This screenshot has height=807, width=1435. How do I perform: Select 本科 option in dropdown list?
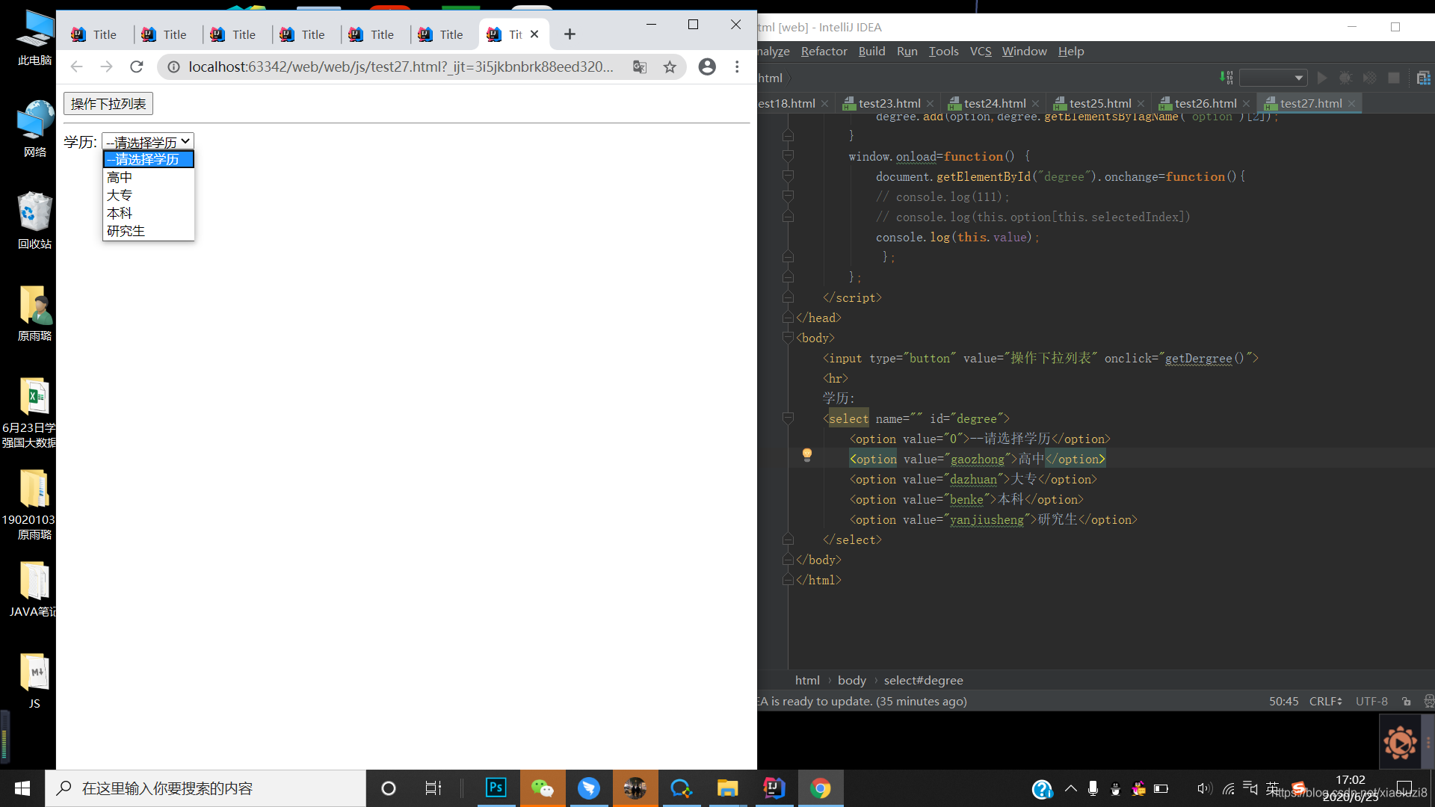coord(148,213)
